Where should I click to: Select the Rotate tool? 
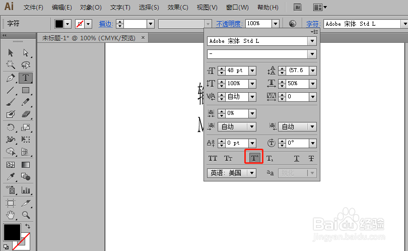point(11,128)
